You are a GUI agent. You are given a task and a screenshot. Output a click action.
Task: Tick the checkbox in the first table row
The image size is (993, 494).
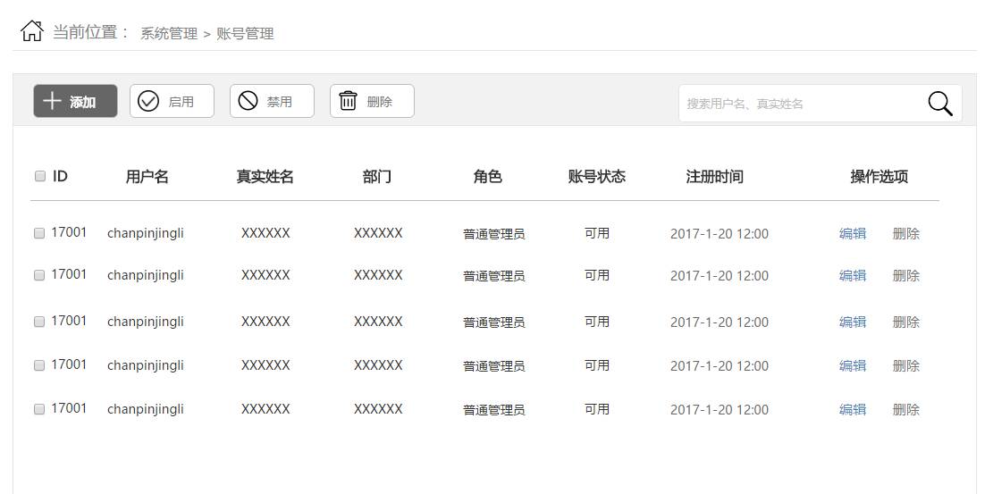(39, 233)
